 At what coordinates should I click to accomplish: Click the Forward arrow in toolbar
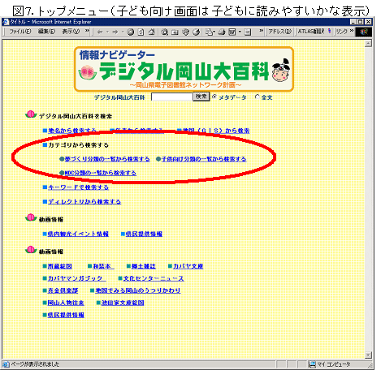click(x=115, y=32)
